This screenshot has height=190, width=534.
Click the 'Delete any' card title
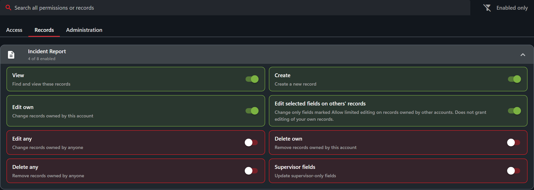click(x=25, y=167)
